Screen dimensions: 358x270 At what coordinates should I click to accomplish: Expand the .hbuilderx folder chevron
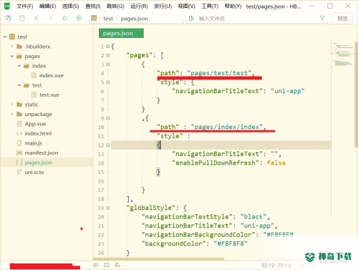click(x=12, y=47)
